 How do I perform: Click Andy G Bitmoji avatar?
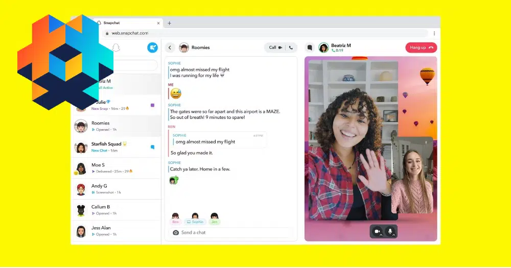(81, 189)
